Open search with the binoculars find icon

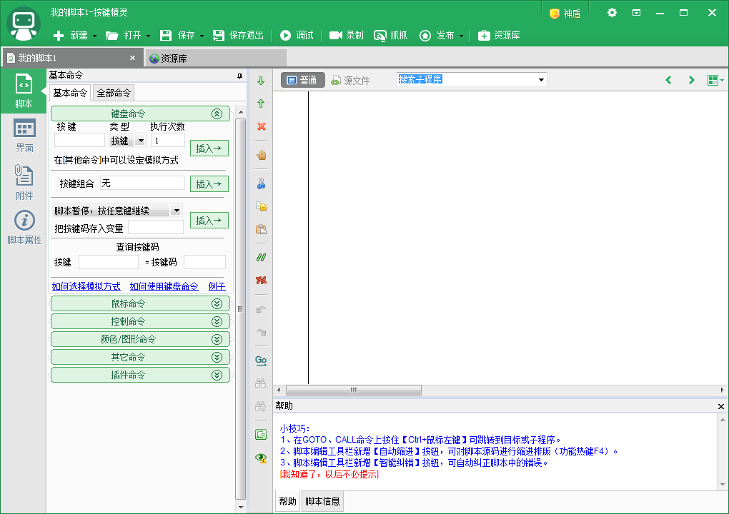(260, 383)
